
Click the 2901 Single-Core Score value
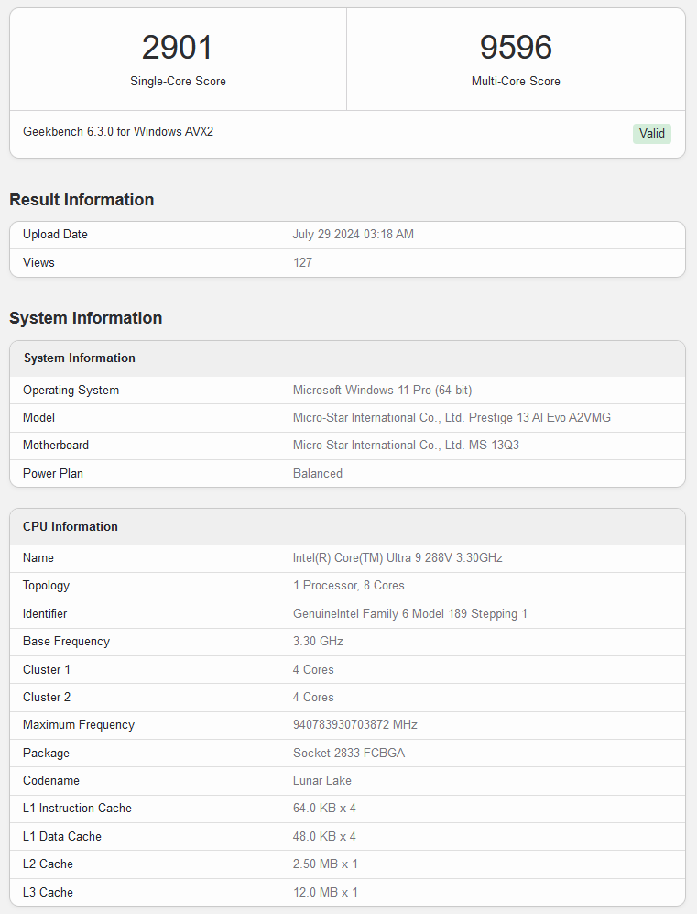(x=178, y=48)
